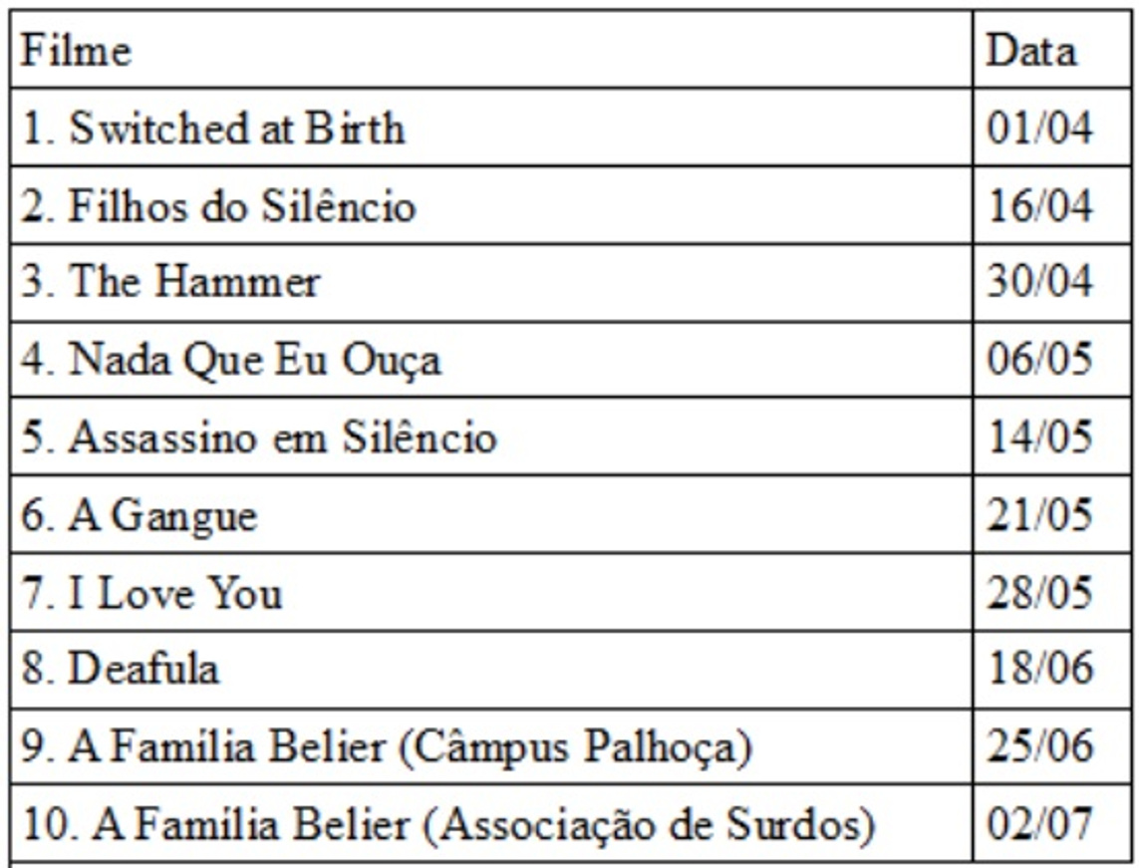Select the 'I Love You' row

[151, 593]
